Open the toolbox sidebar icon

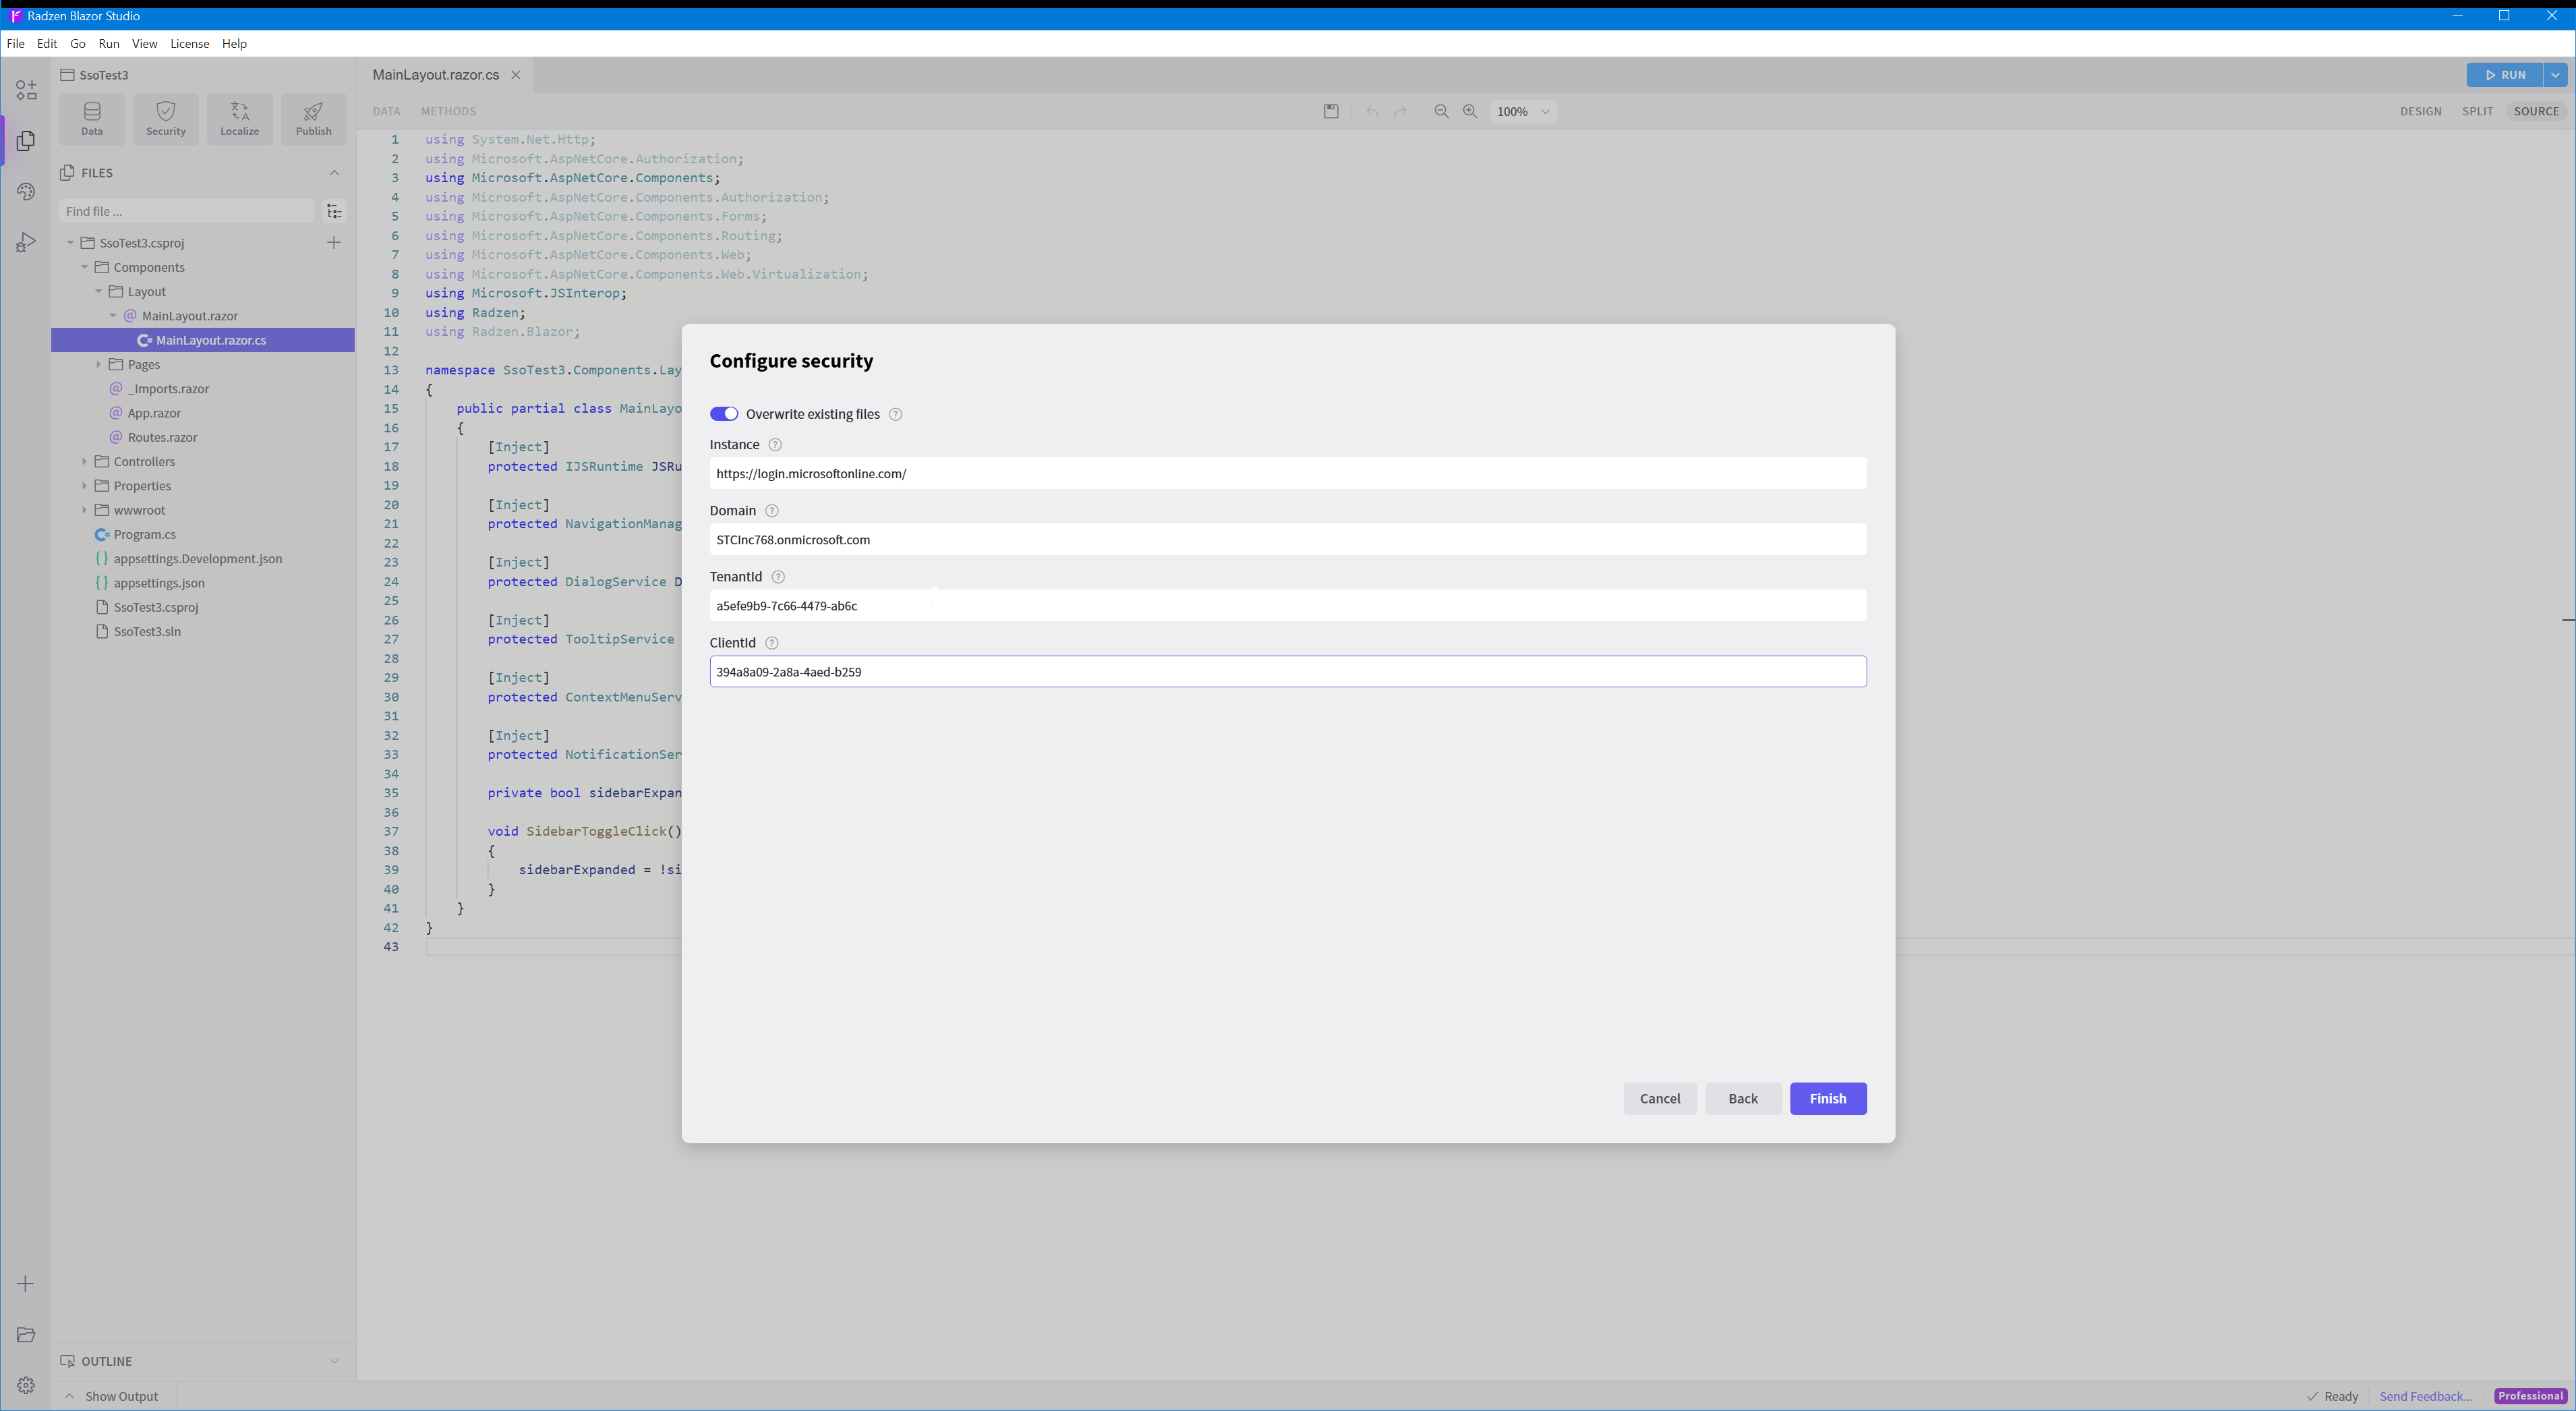coord(26,90)
